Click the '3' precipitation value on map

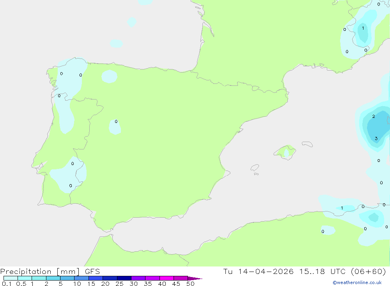[x=376, y=139]
